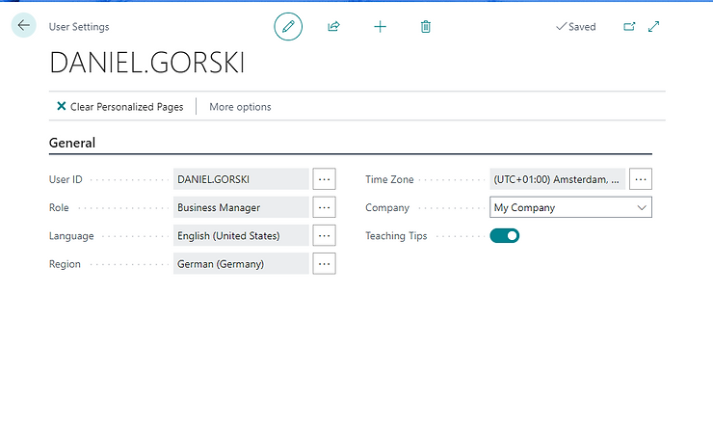713x426 pixels.
Task: Open Language lookup ellipsis button
Action: pyautogui.click(x=324, y=235)
